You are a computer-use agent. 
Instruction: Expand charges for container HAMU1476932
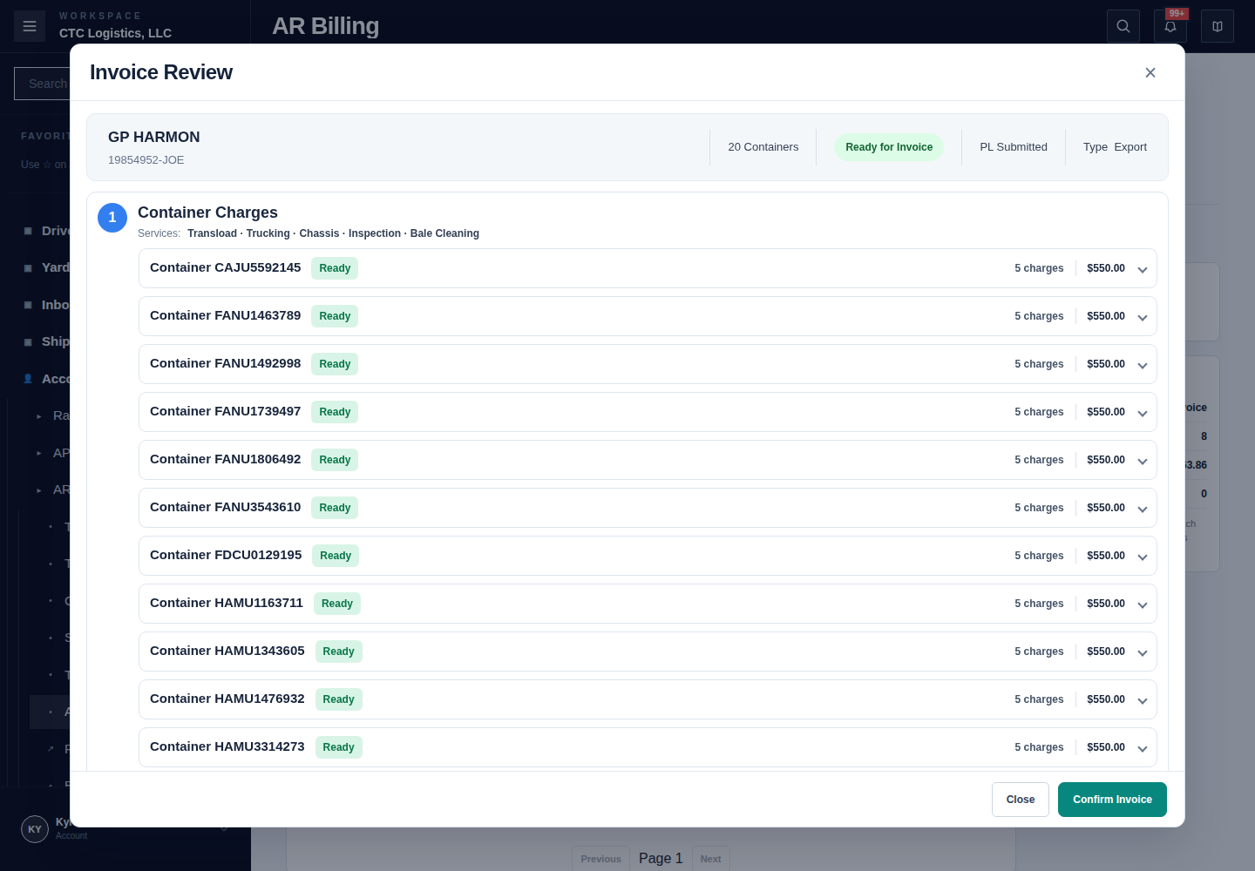point(1143,700)
